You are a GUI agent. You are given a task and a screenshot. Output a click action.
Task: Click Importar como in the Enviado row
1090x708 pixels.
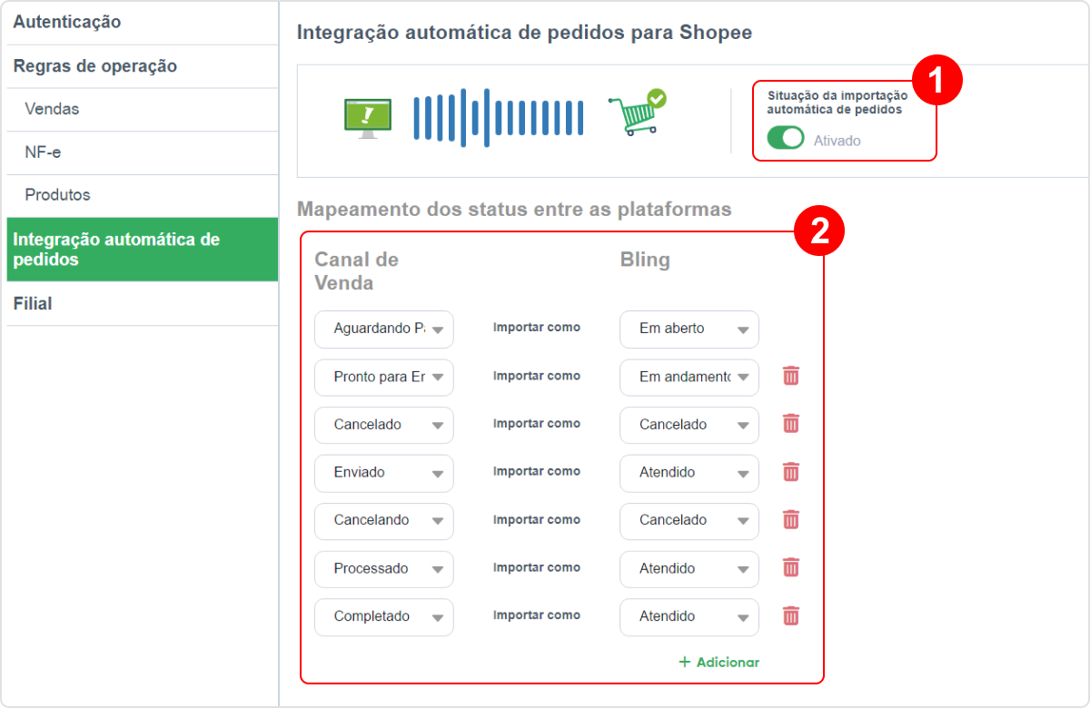pos(537,472)
